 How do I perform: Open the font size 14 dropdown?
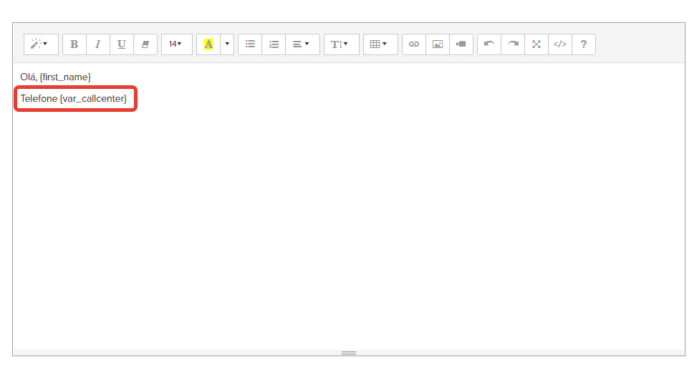176,44
